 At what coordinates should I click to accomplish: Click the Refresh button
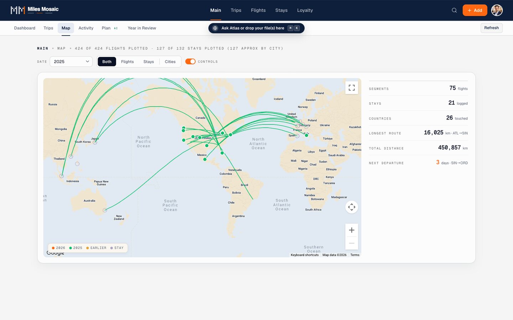tap(491, 28)
